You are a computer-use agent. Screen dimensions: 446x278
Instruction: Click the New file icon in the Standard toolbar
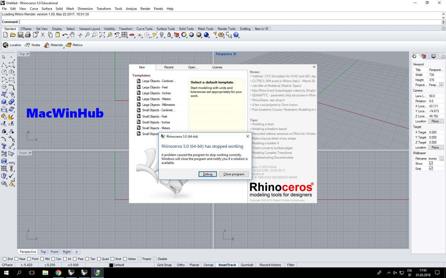[x=5, y=35]
